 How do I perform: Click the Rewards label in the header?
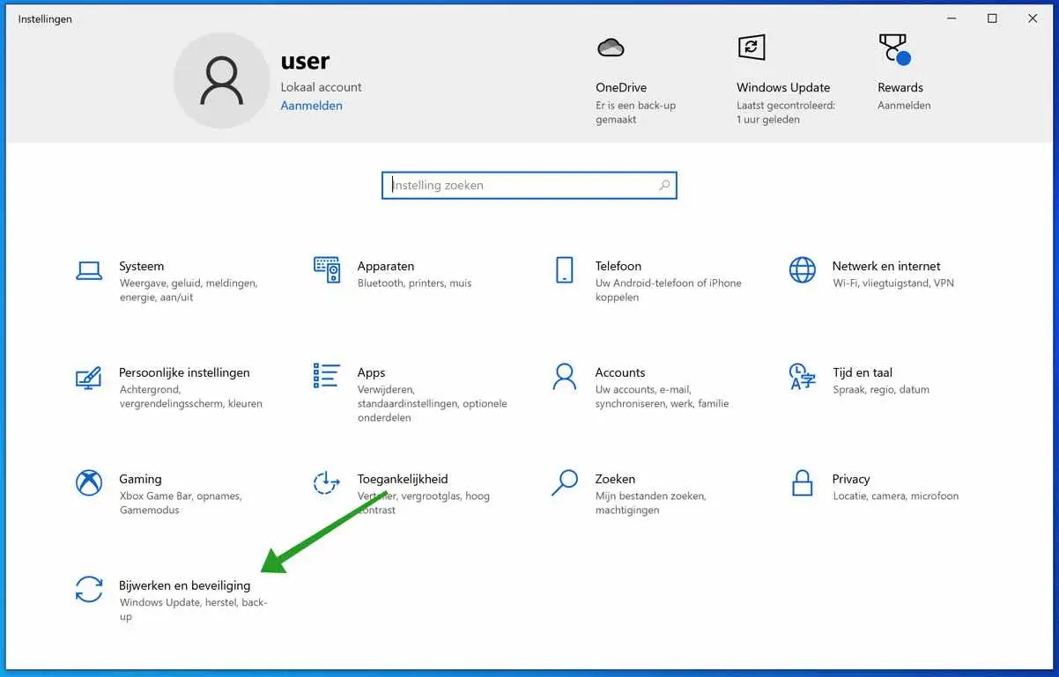point(900,87)
